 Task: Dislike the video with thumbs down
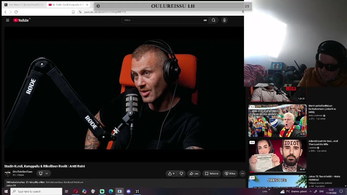tap(181, 174)
